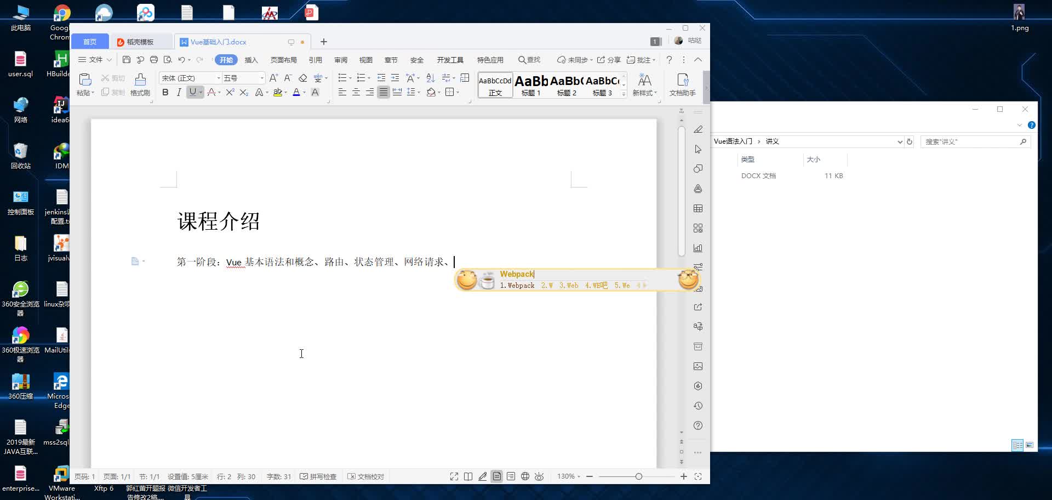Screen dimensions: 1052x500
Task: Switch to the 审阅 ribbon tab
Action: click(x=341, y=60)
